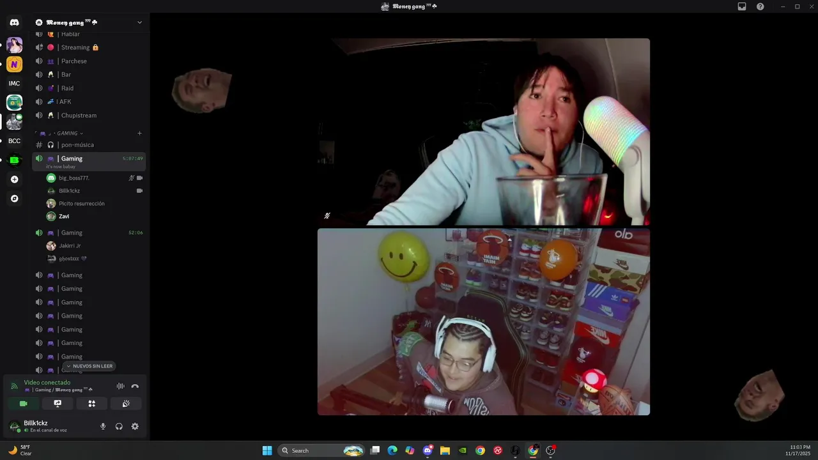Click muted mic icon on top video
The height and width of the screenshot is (460, 818).
coord(327,216)
